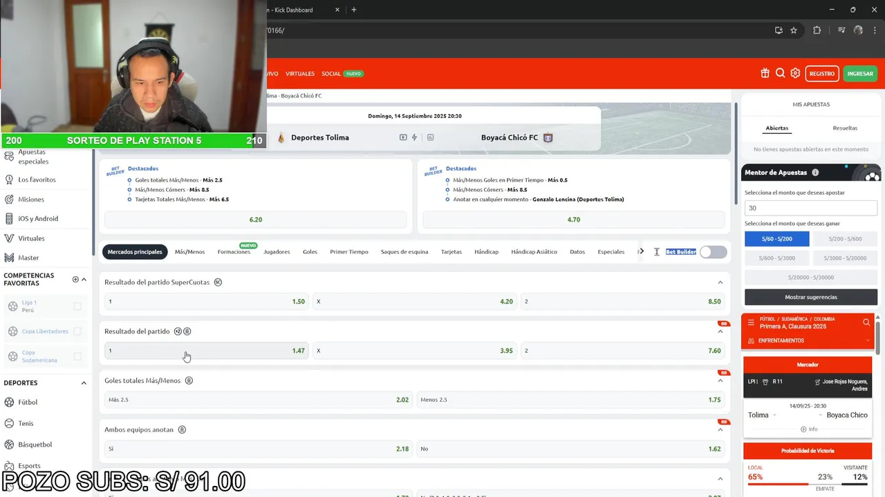Collapse the Competencias Favoritas list
Screen dimensions: 885x497
[x=84, y=280]
